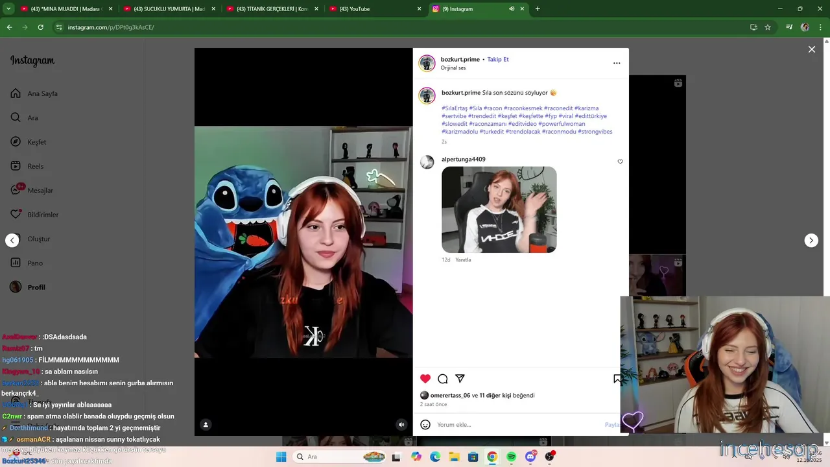Install app icon in address bar
830x467 pixels.
pos(753,27)
